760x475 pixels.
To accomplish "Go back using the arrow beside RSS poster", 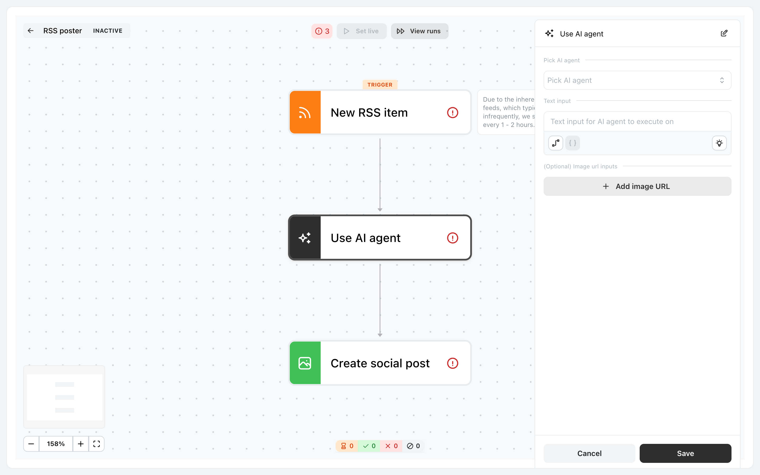I will click(30, 31).
